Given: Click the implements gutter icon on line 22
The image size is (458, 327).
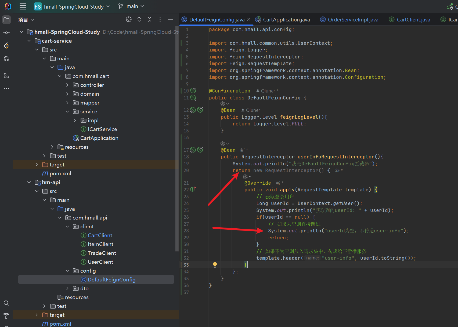Looking at the screenshot, I should pos(193,189).
